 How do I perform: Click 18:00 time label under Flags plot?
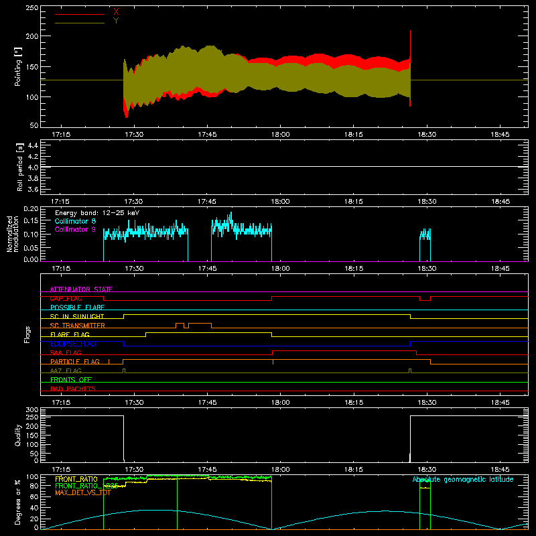point(280,403)
